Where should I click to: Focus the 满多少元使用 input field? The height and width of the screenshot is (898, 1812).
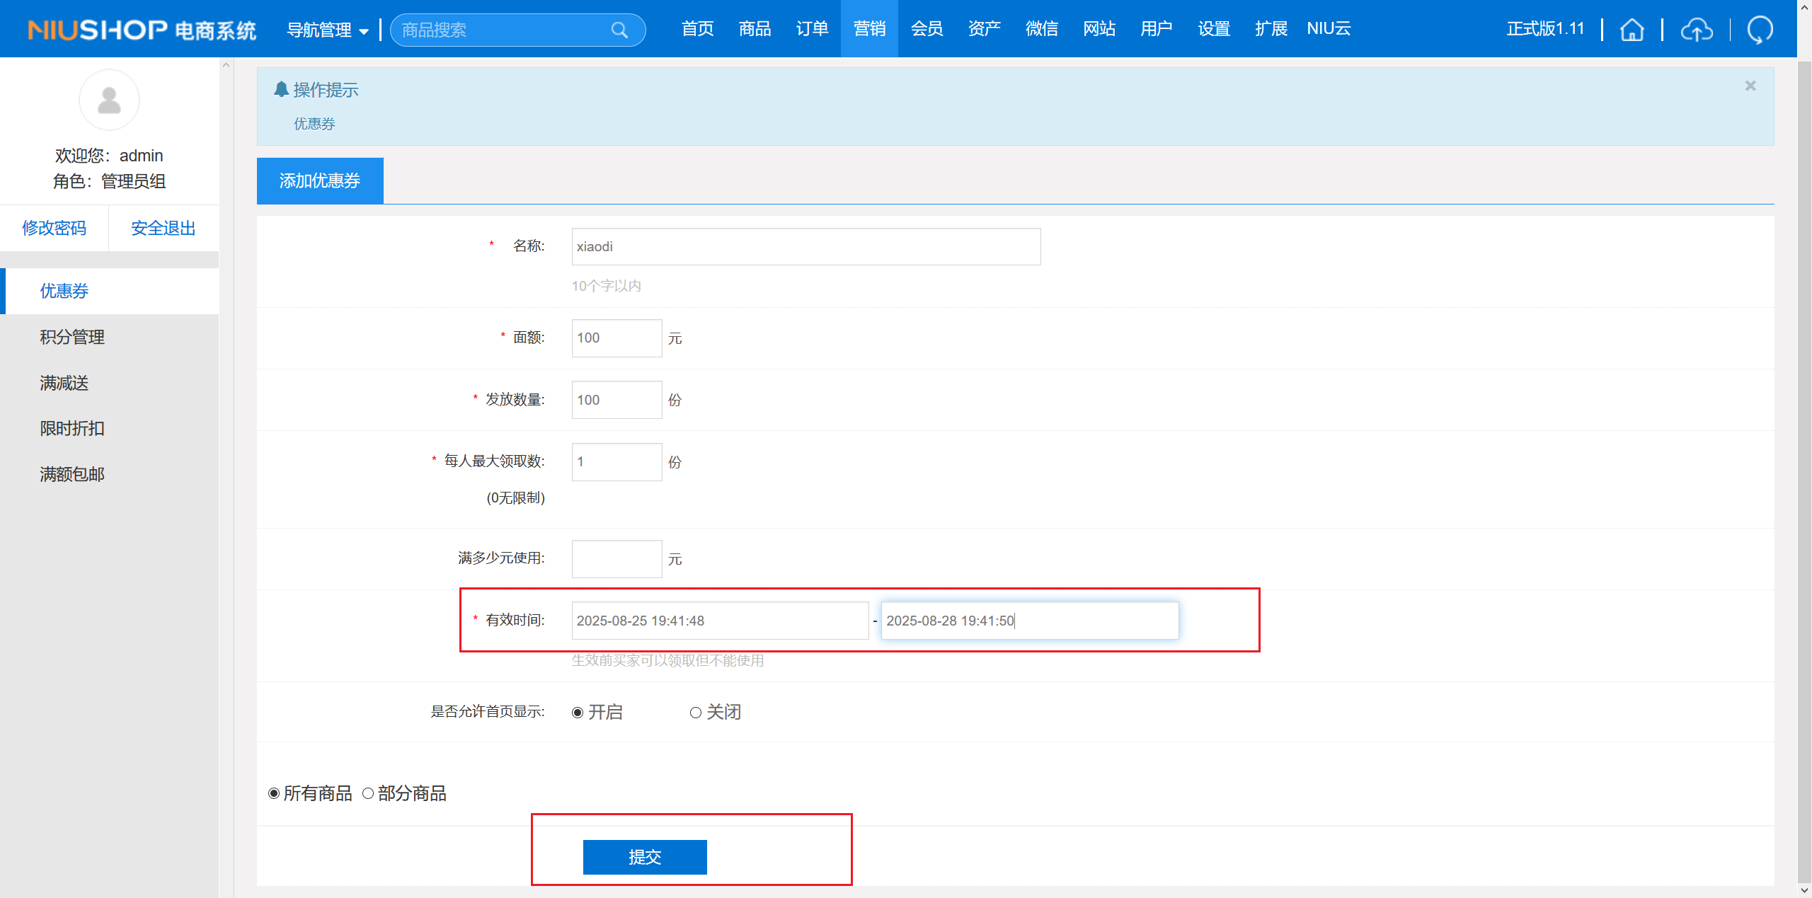pos(617,559)
